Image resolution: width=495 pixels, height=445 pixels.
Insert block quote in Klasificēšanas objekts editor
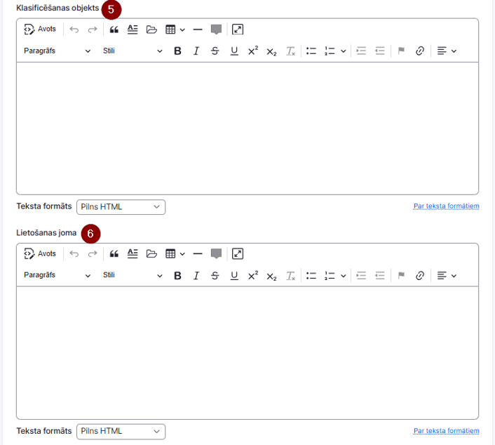[x=114, y=29]
